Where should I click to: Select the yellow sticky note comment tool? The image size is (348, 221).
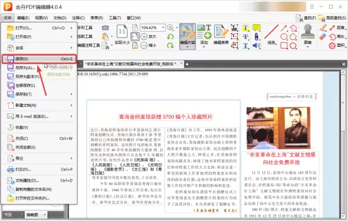coord(256,28)
